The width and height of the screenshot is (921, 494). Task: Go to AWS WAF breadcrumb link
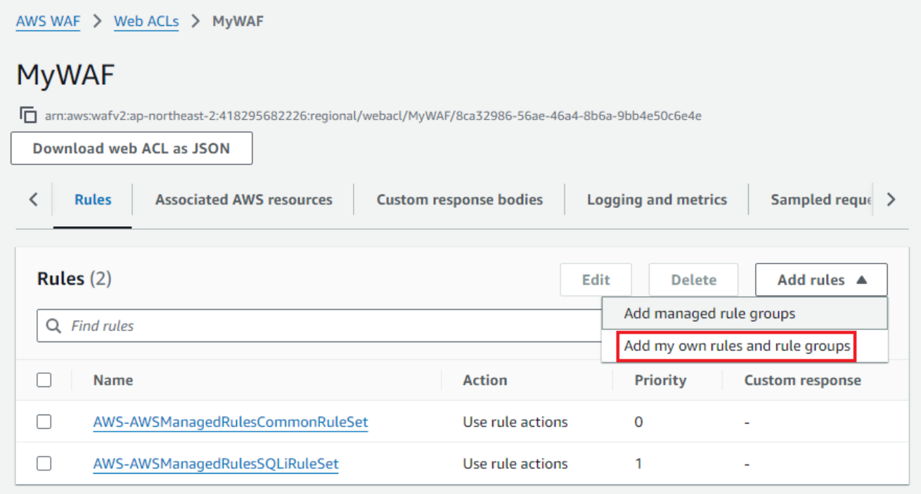click(x=48, y=21)
